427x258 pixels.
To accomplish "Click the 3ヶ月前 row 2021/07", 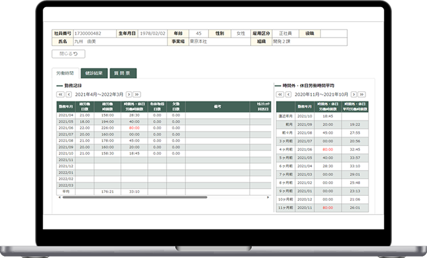I will (322, 142).
